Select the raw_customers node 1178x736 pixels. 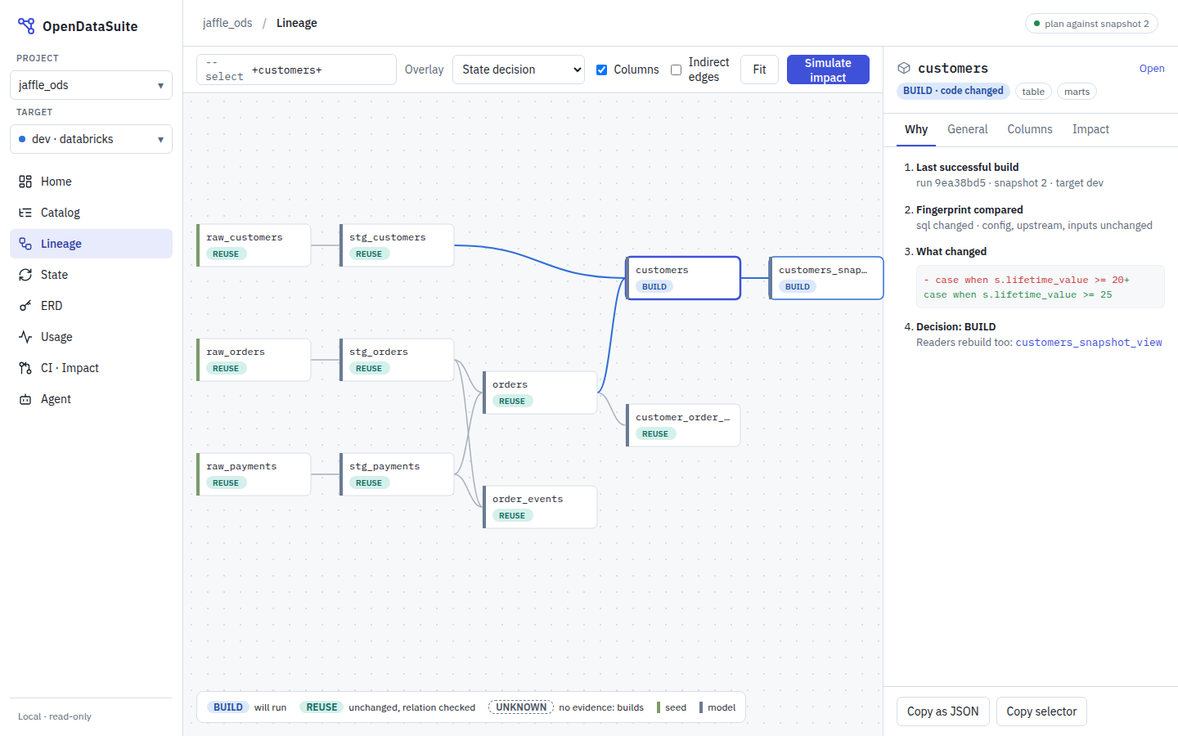(254, 245)
